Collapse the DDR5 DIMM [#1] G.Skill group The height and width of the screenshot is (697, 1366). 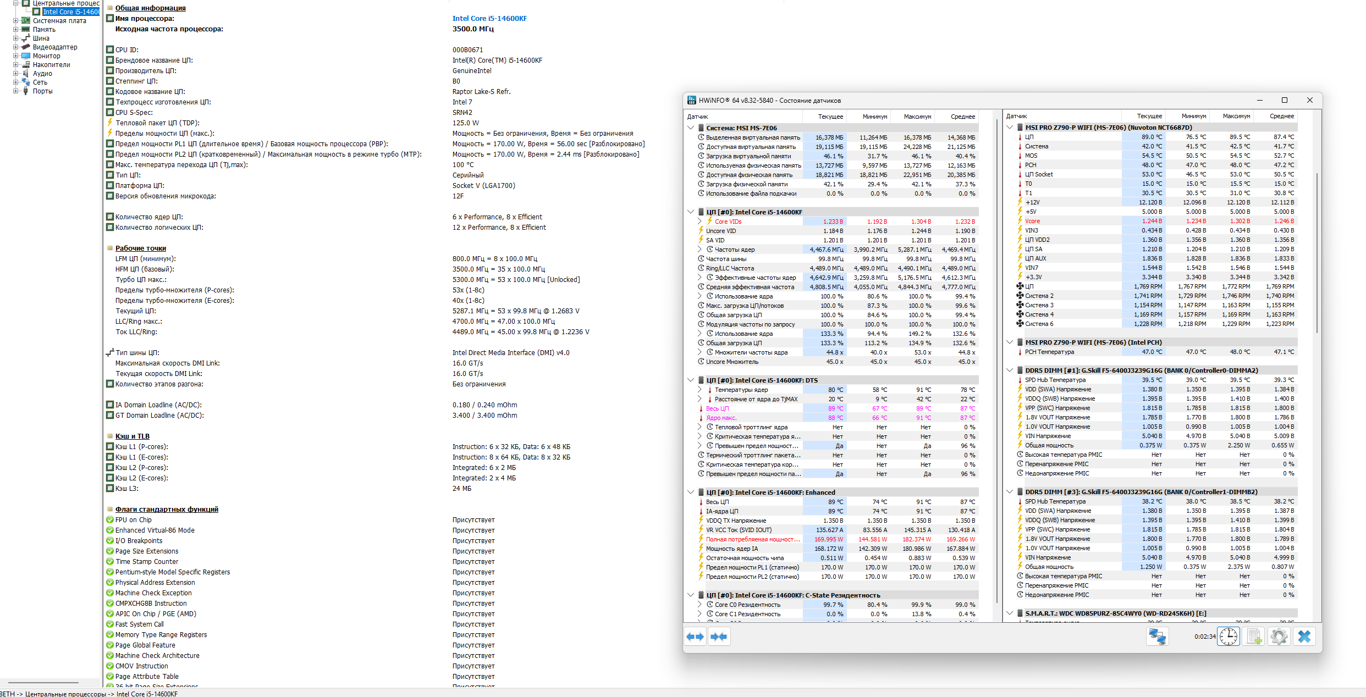pyautogui.click(x=1010, y=370)
